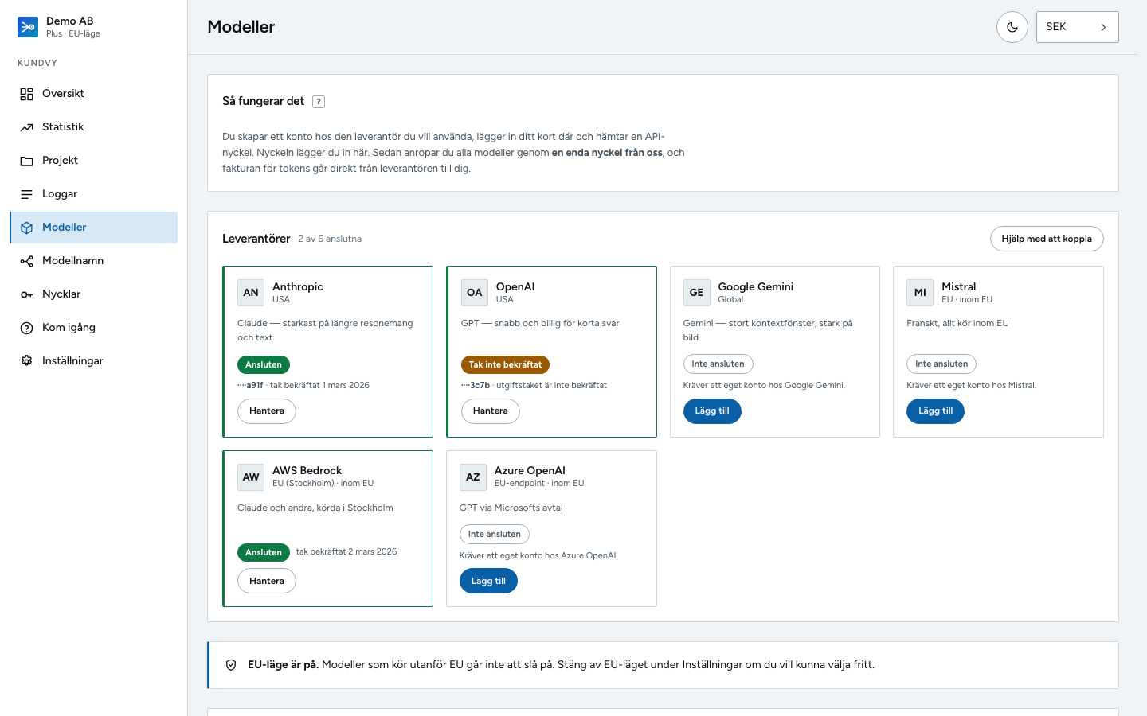1147x716 pixels.
Task: Click Inte ansluten badge on Google Gemini
Action: point(718,364)
